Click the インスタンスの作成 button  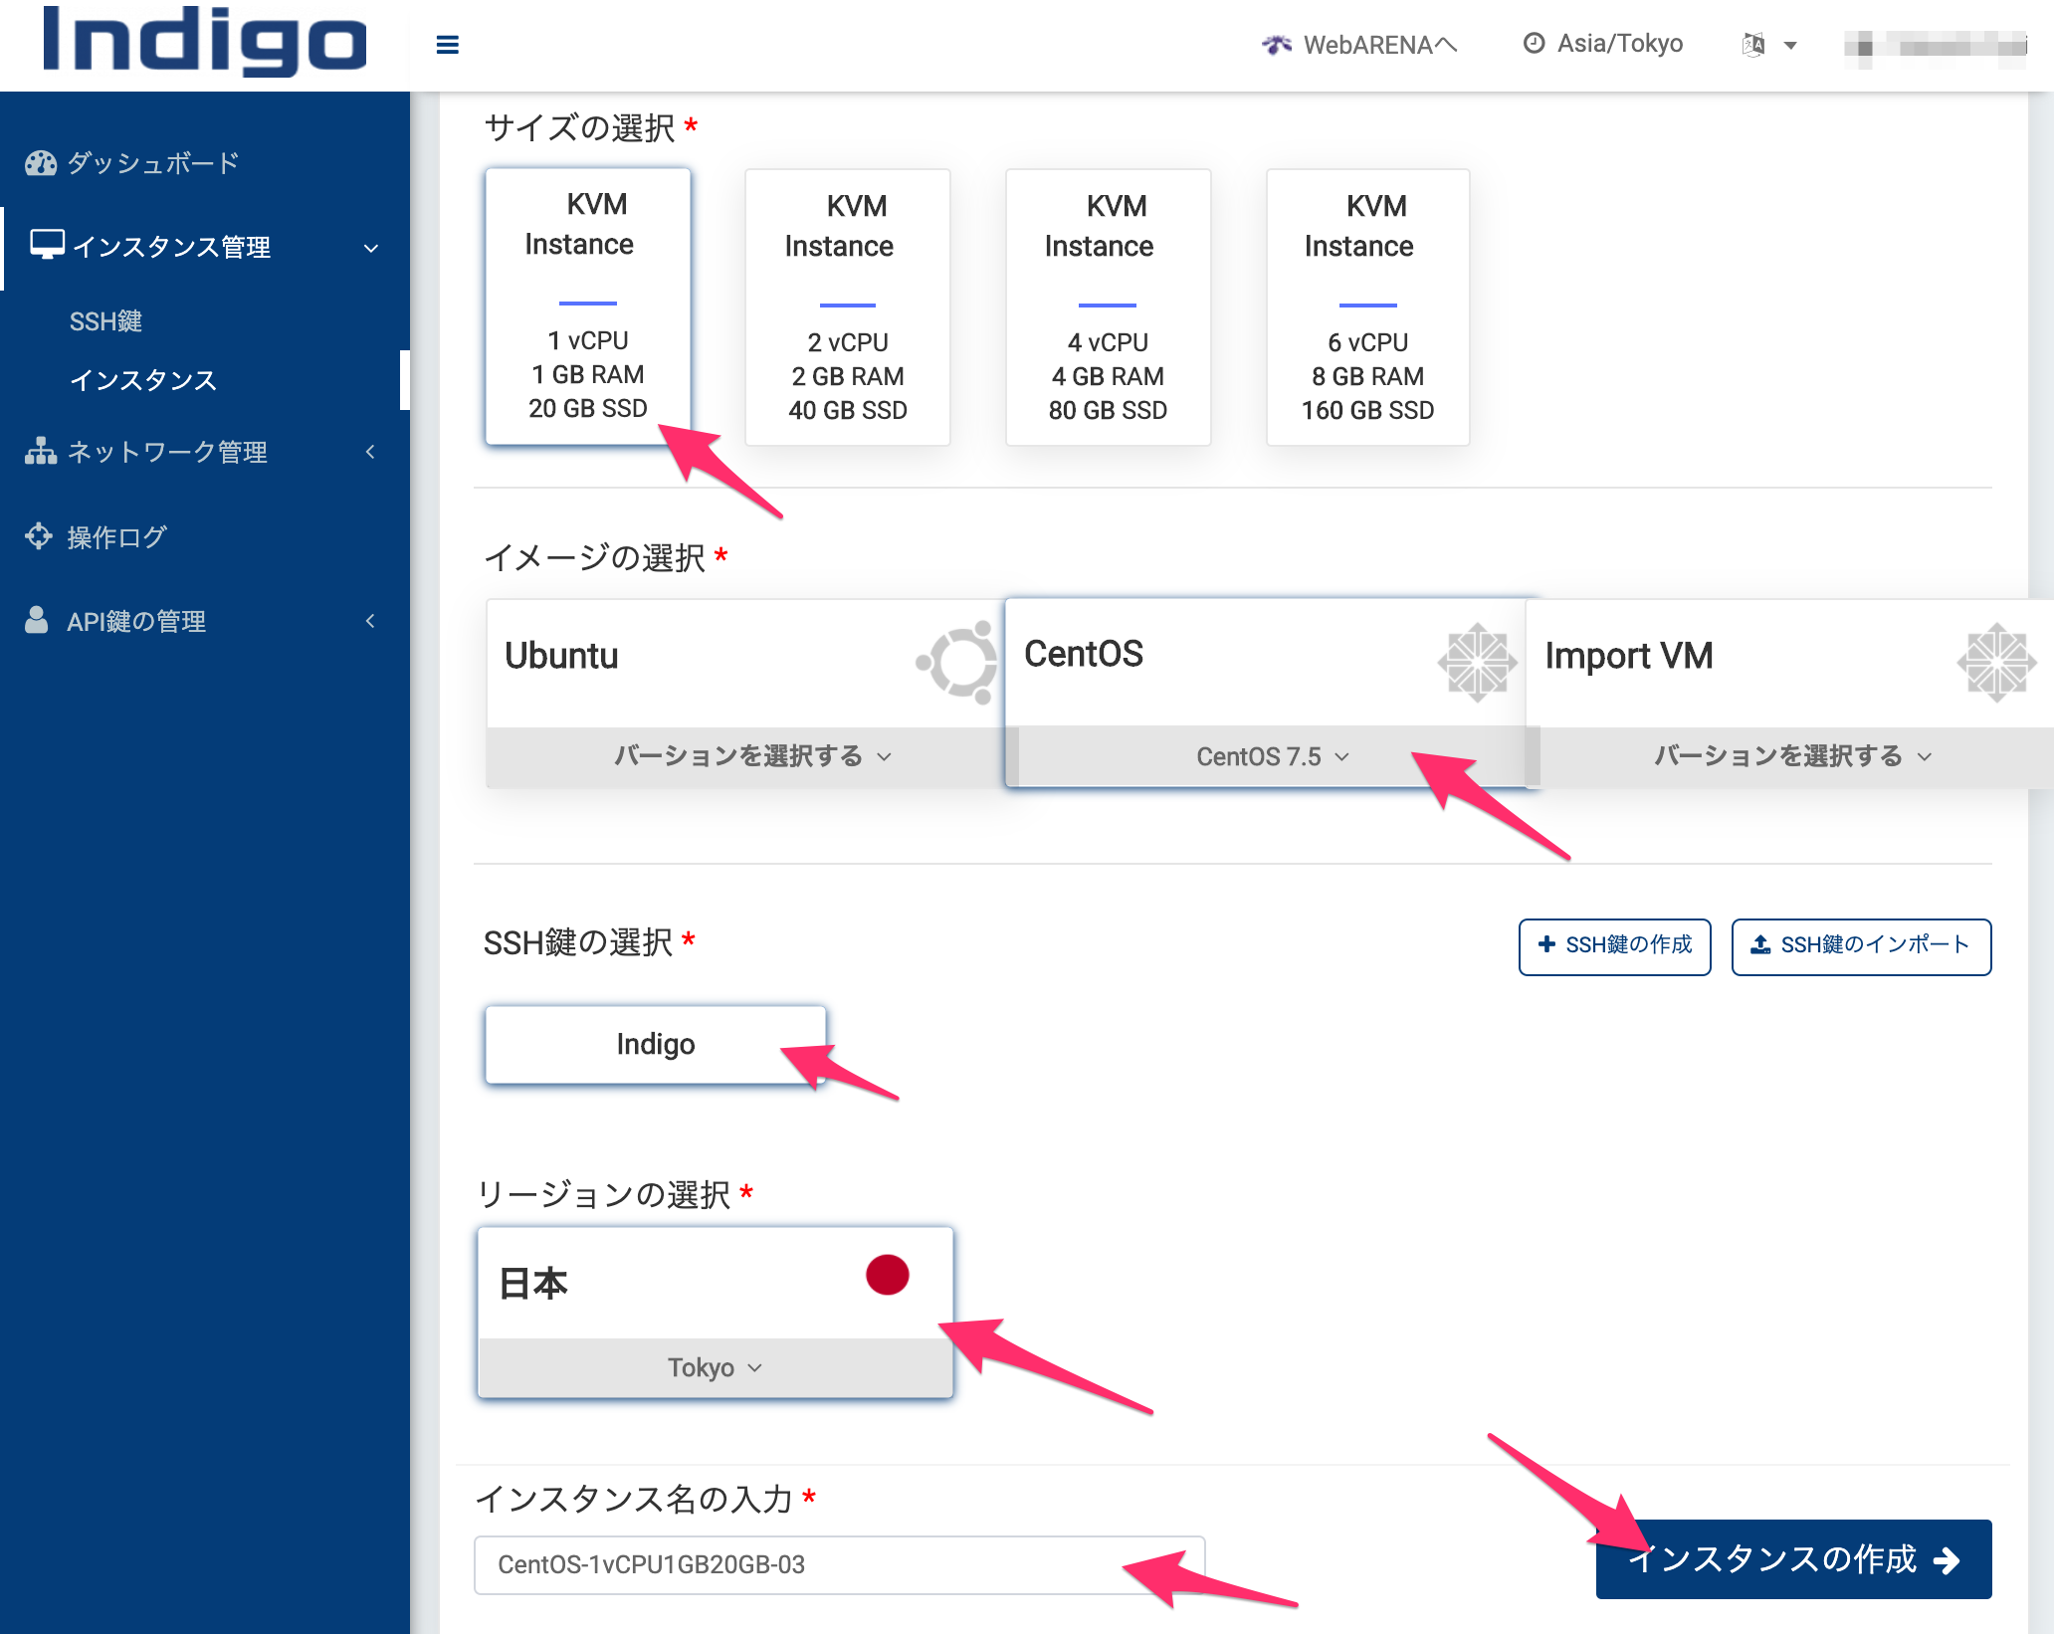(1793, 1558)
